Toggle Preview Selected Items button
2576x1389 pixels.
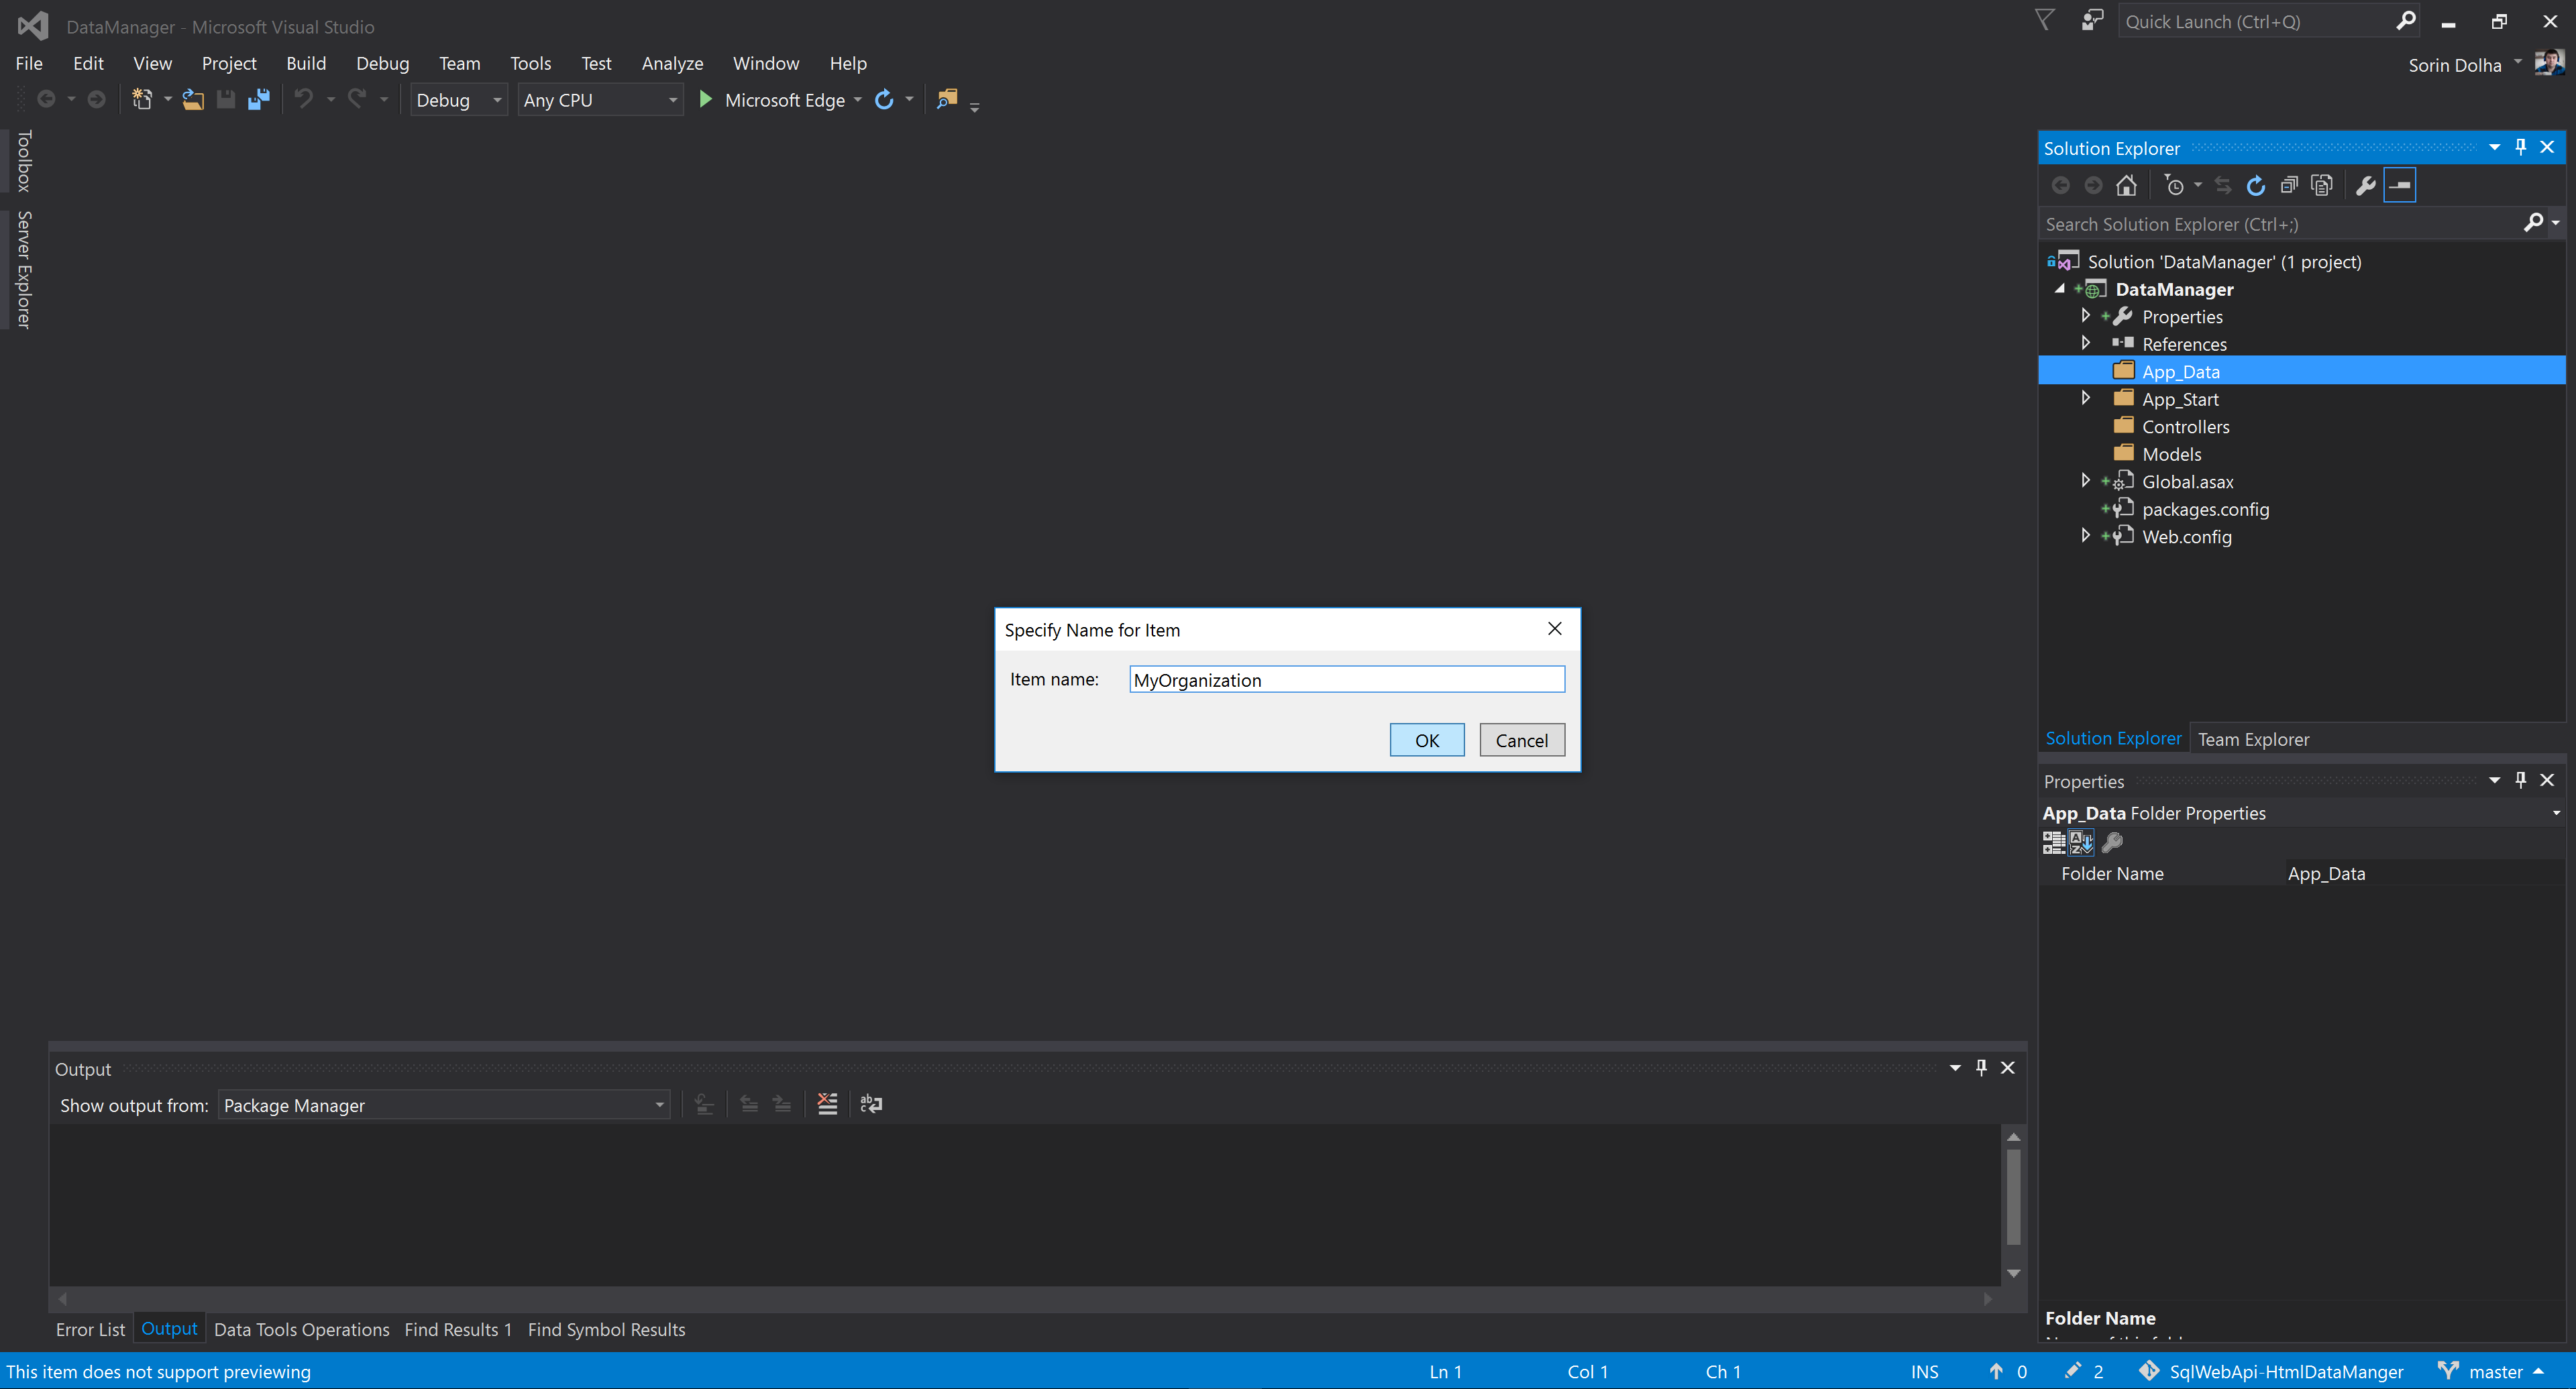click(2399, 186)
